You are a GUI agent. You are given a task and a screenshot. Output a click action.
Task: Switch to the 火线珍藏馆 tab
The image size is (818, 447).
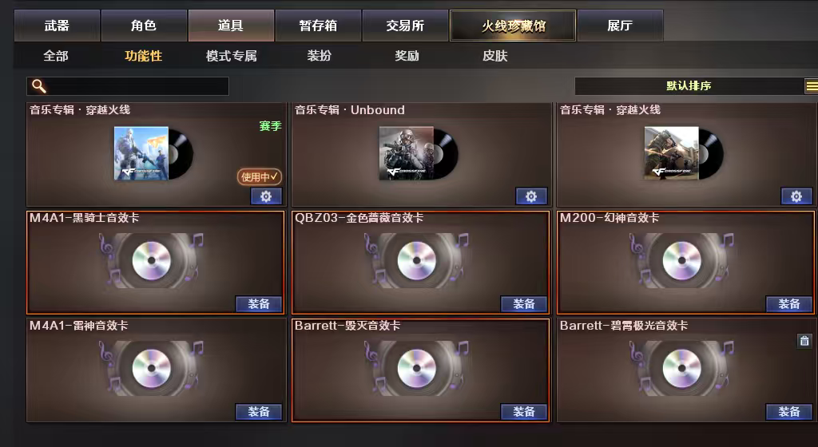click(x=513, y=26)
